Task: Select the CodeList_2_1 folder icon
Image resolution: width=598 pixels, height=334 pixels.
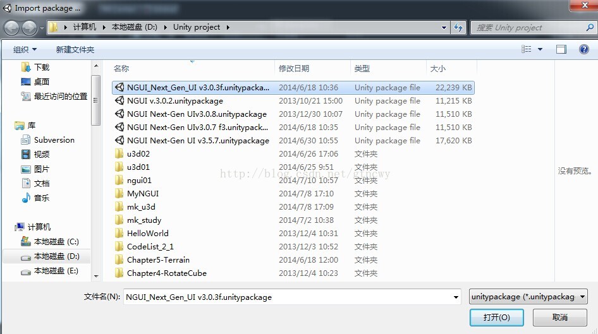Action: click(x=119, y=246)
